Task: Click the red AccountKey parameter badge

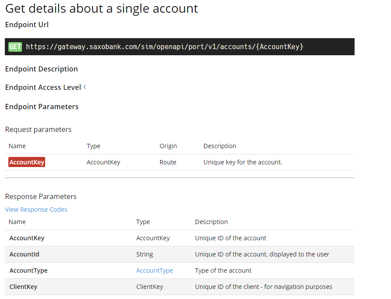Action: pos(26,162)
